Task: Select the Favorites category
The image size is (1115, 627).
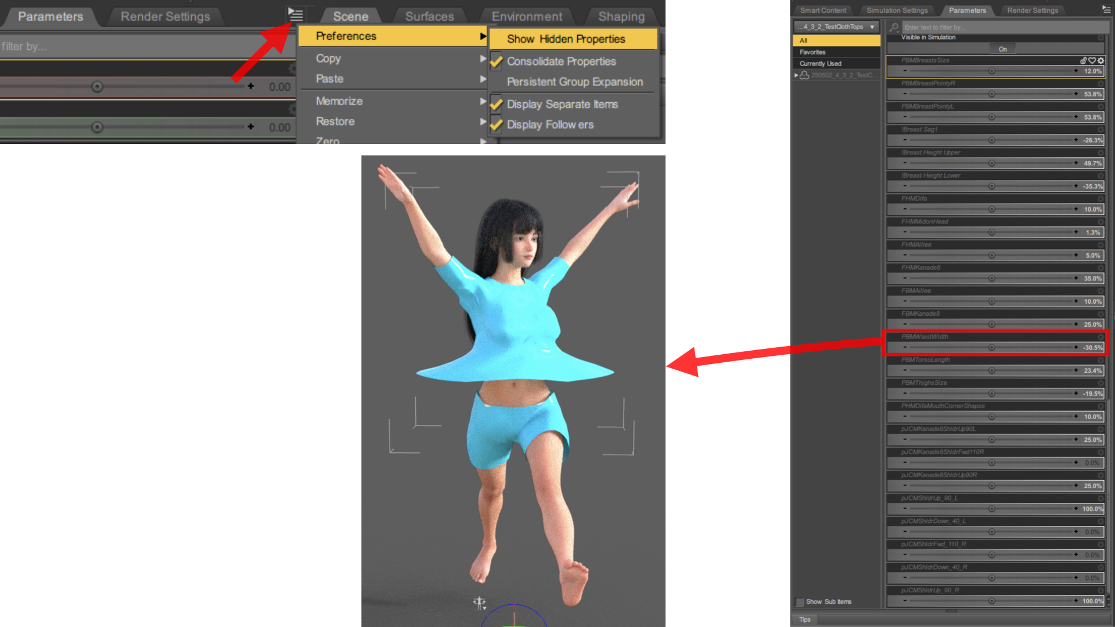Action: pos(836,52)
